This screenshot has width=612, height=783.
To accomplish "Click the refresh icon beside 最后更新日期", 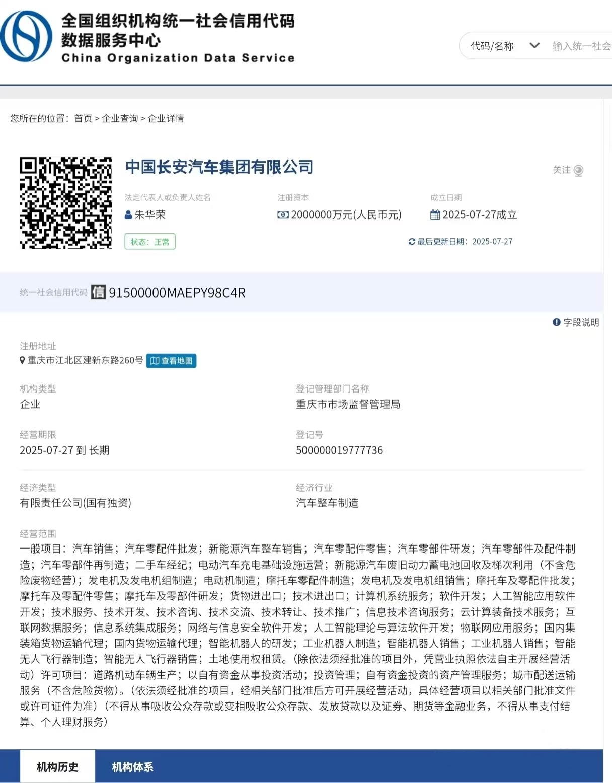I will click(412, 242).
